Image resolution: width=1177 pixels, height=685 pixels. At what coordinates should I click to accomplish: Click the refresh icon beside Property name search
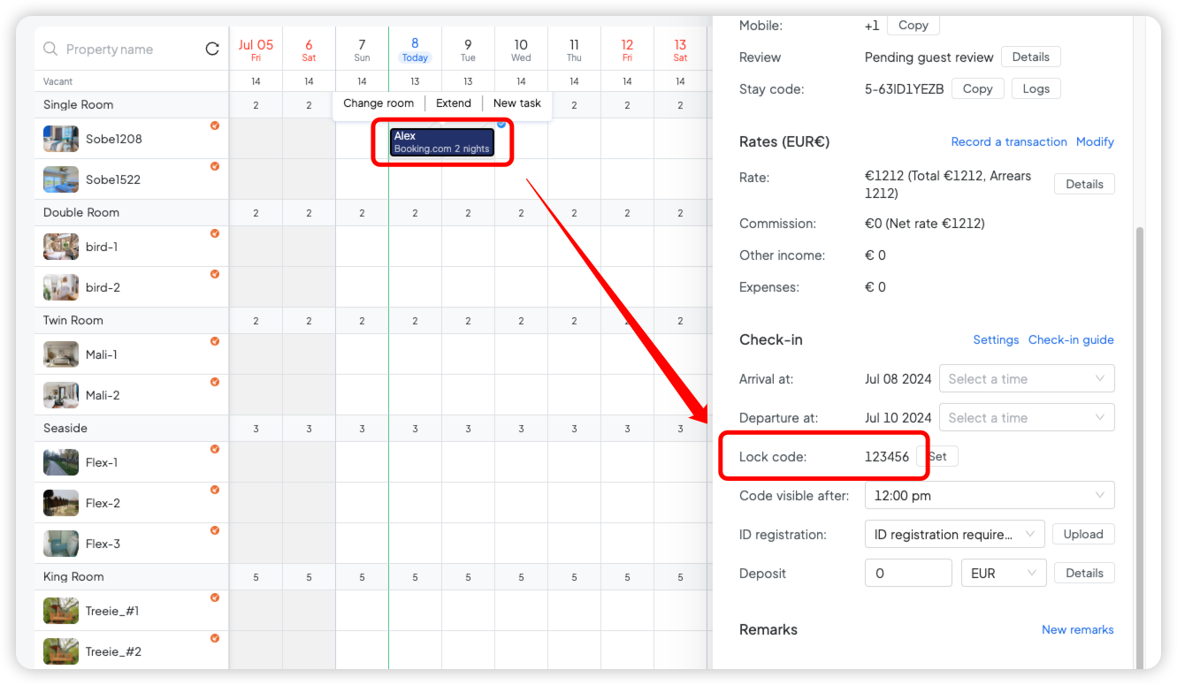(212, 49)
